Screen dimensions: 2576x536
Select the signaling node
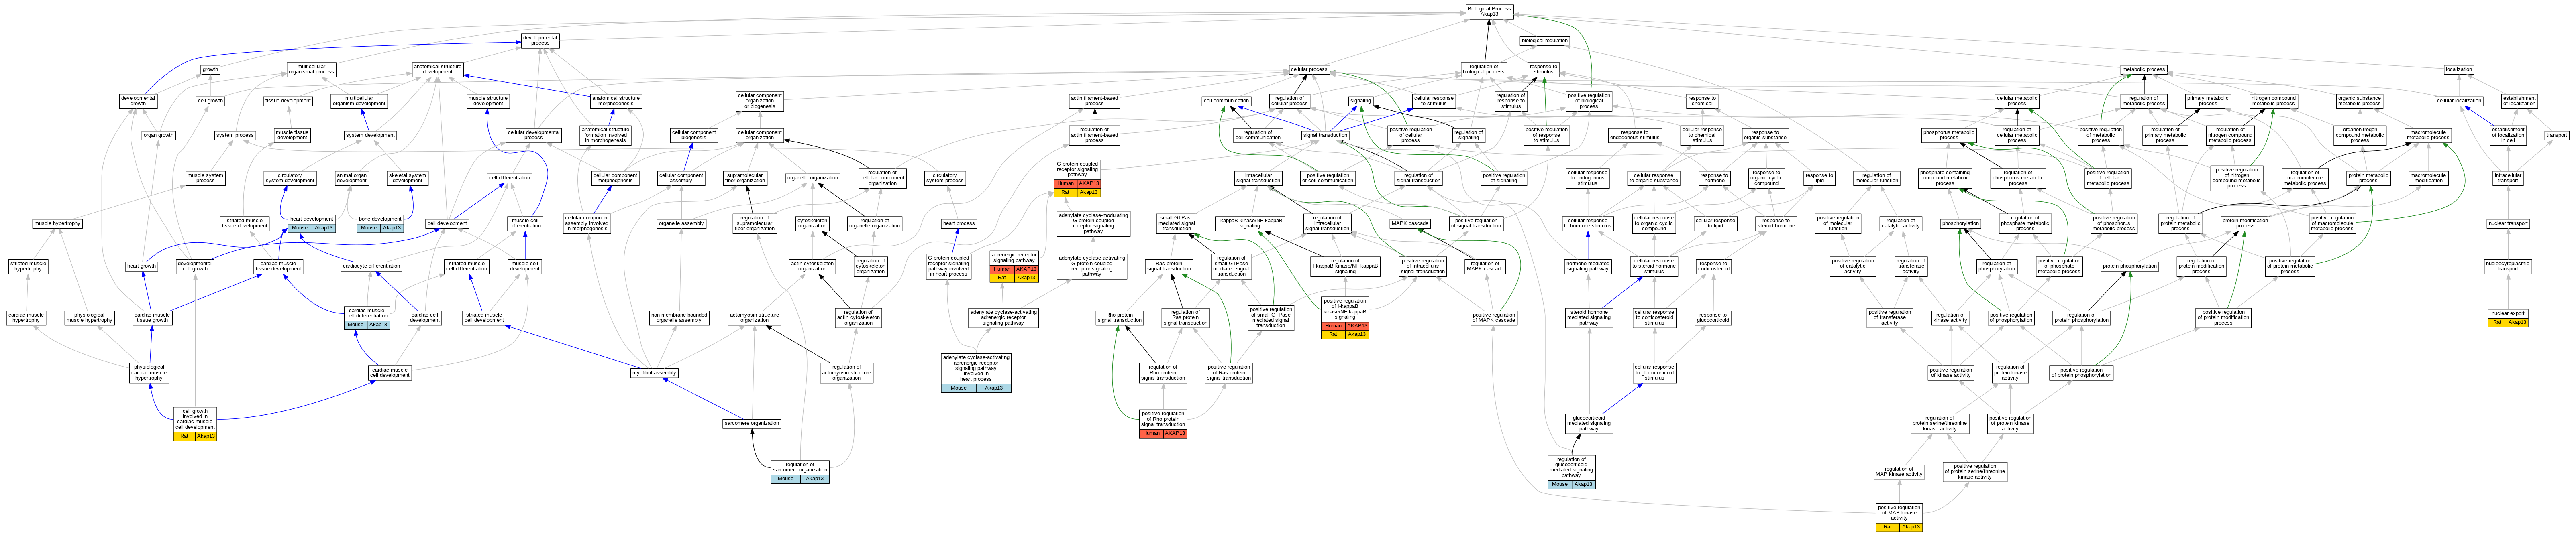(x=1361, y=101)
